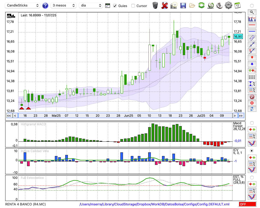Select the magnifying glass zoom tool
The image size is (260, 208).
pos(252,12)
